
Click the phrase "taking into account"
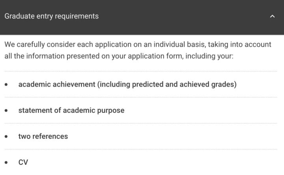(x=240, y=44)
